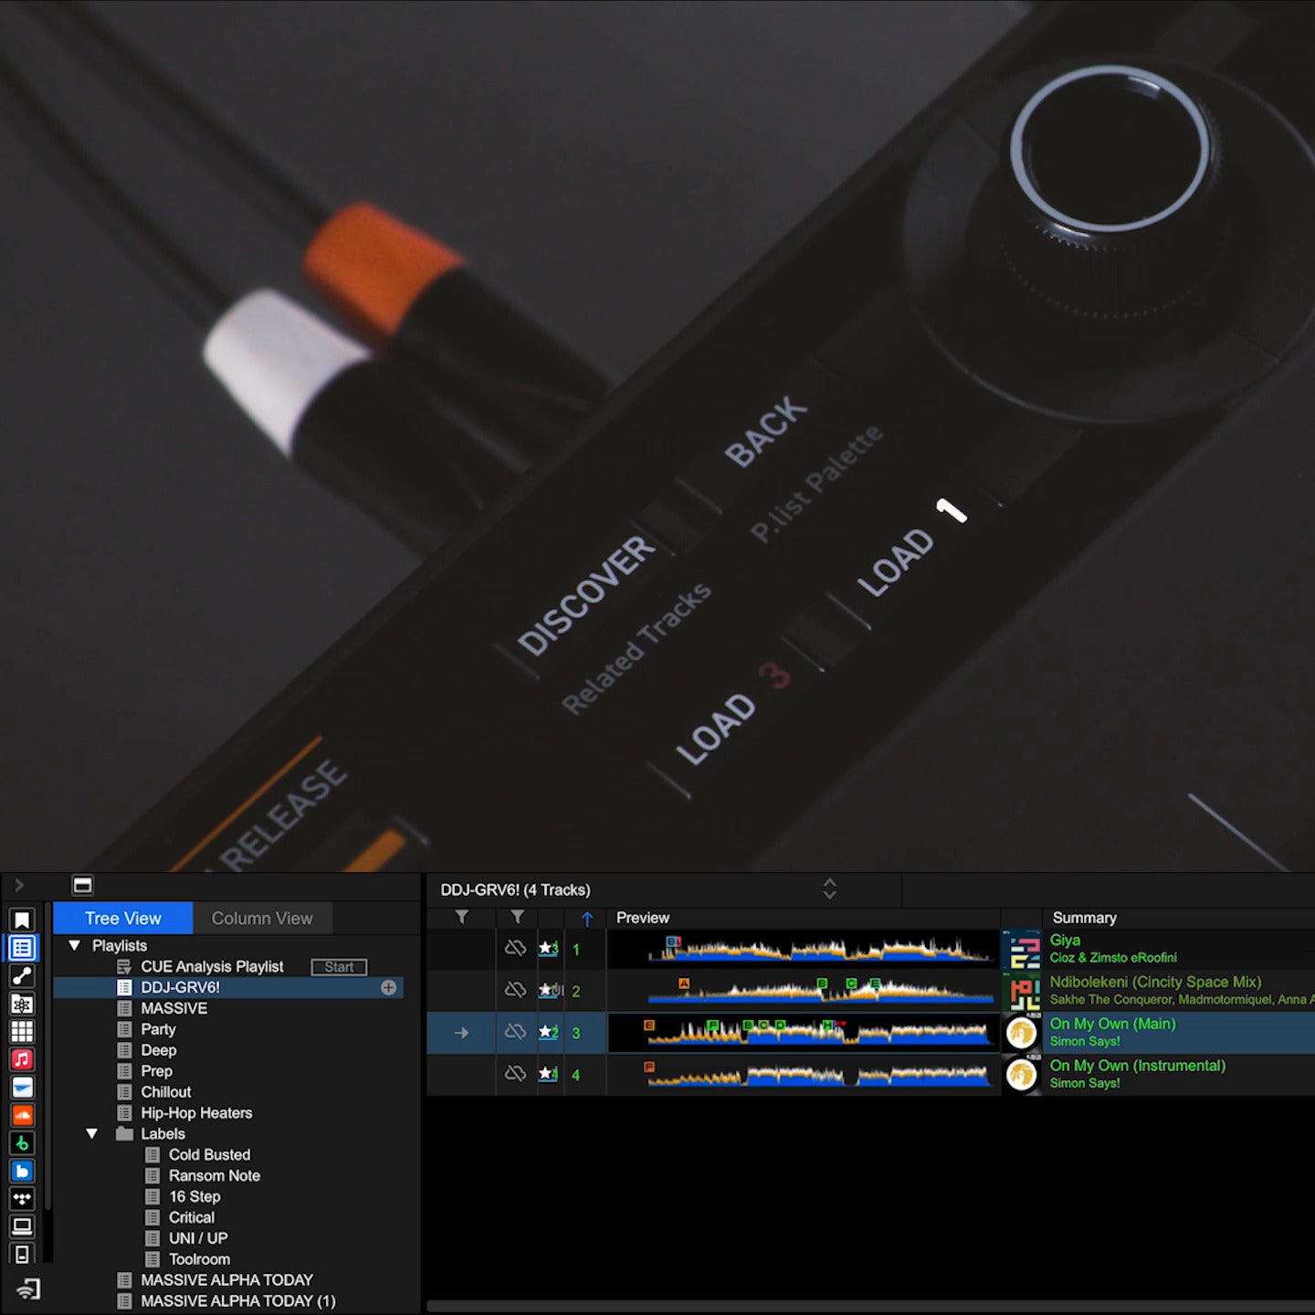Collapse the Labels folder

[x=92, y=1134]
